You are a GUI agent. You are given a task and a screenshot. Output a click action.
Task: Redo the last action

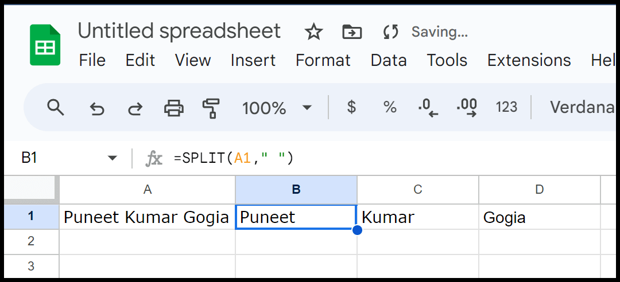point(135,107)
